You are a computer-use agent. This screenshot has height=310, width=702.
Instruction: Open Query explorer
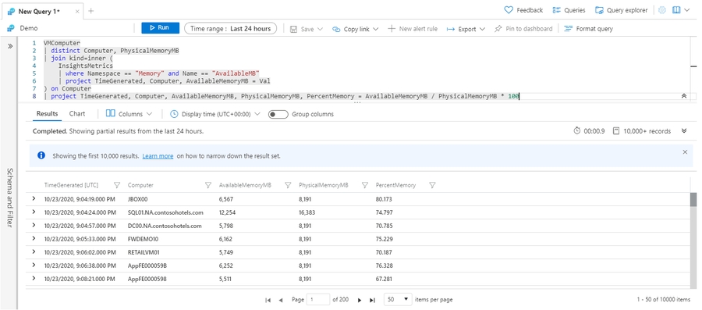pos(622,10)
